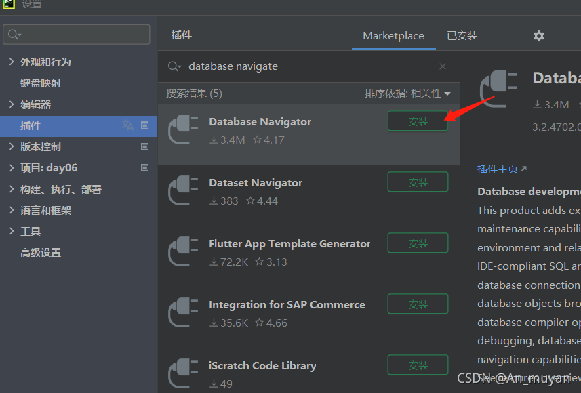Select Database Navigator result title
Image resolution: width=581 pixels, height=393 pixels.
point(260,121)
